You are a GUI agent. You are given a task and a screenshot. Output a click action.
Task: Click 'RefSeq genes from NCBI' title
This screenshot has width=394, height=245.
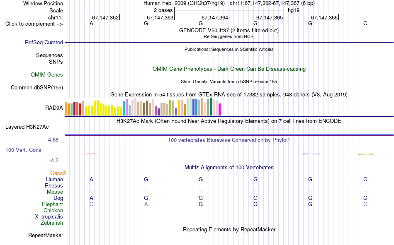tap(229, 36)
